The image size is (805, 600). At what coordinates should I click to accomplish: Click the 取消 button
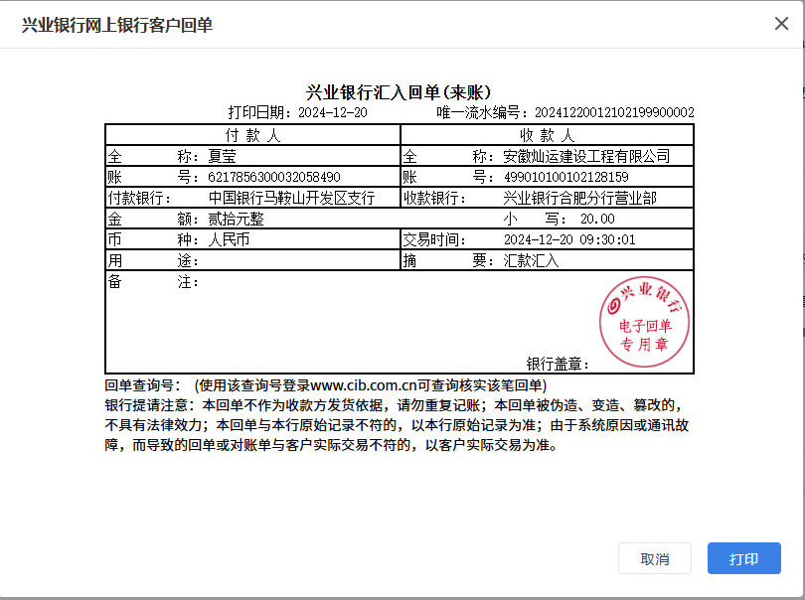(x=654, y=558)
